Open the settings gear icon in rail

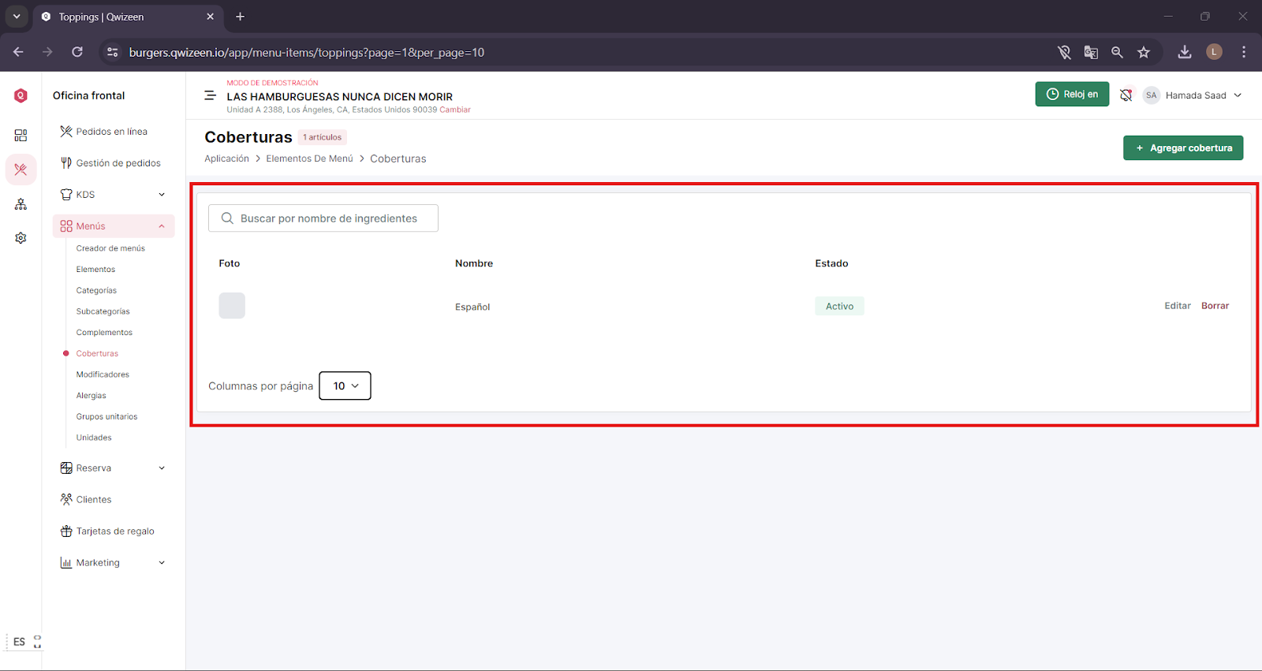[21, 238]
